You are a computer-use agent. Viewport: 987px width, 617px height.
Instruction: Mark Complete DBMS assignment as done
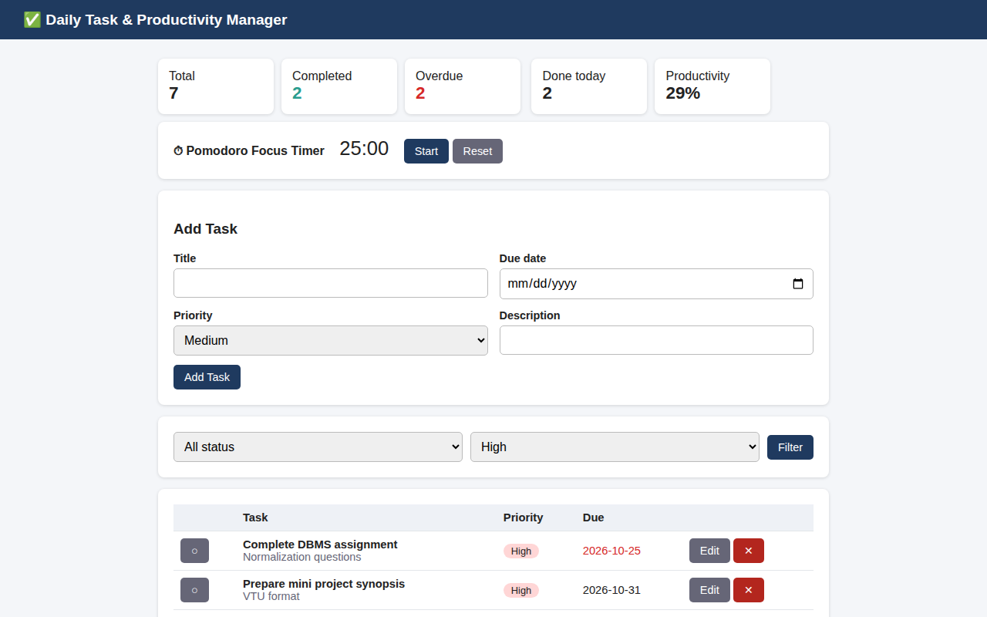click(x=194, y=551)
